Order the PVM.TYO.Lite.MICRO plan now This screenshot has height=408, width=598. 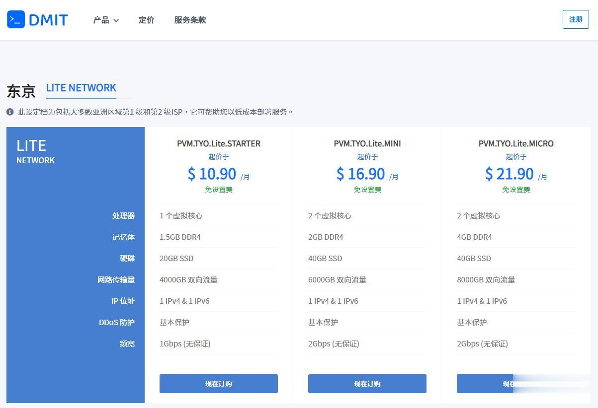516,384
